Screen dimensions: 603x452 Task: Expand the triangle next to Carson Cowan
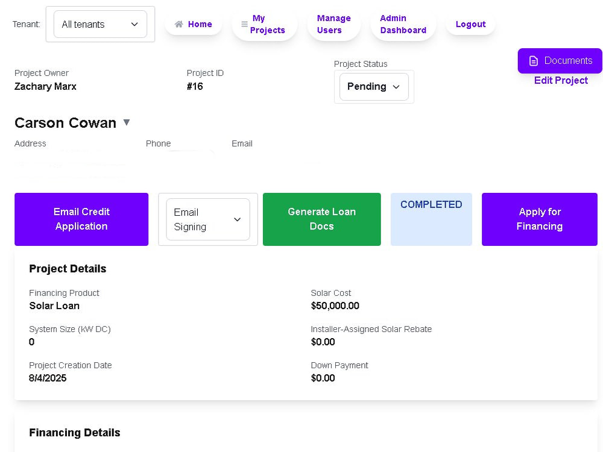pos(126,122)
